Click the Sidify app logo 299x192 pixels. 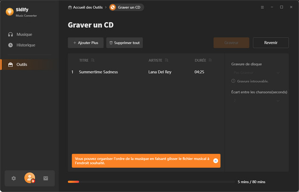9,12
